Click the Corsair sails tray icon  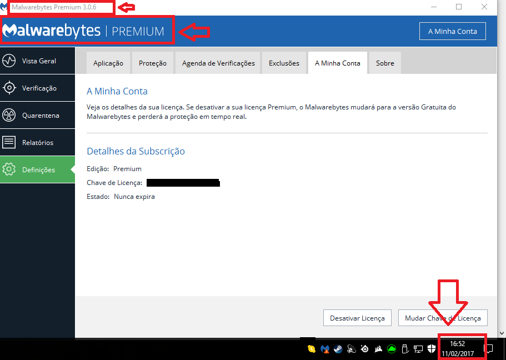coord(378,349)
